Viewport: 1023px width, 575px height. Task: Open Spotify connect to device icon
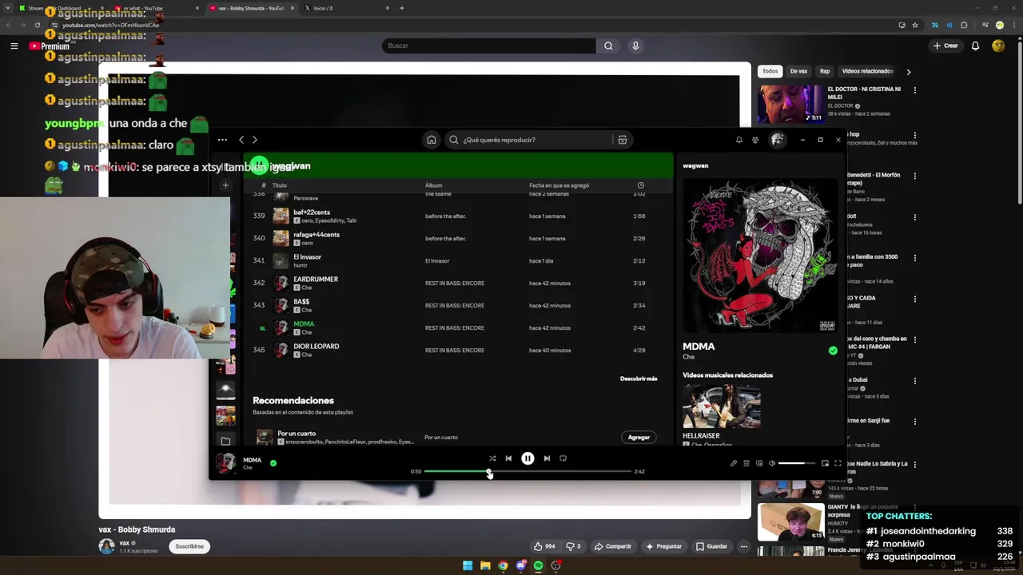click(x=759, y=463)
